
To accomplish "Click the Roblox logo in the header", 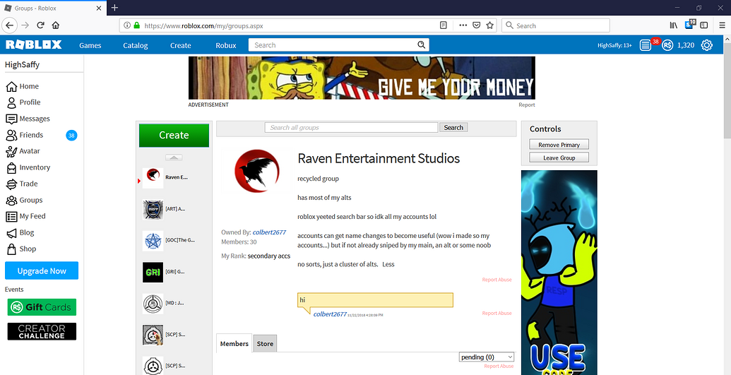I will (x=34, y=44).
